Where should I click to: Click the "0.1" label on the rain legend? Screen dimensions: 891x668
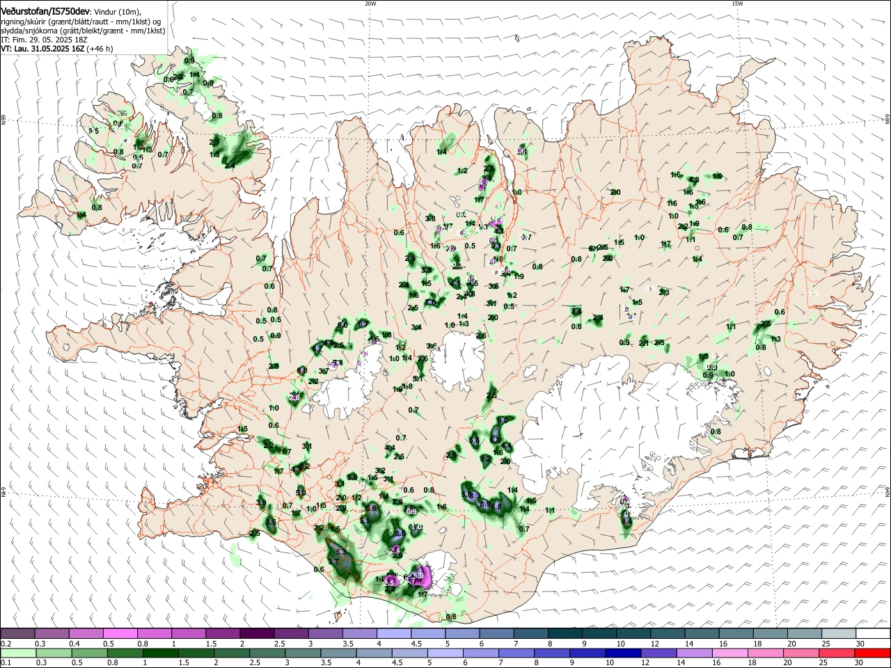(x=6, y=662)
